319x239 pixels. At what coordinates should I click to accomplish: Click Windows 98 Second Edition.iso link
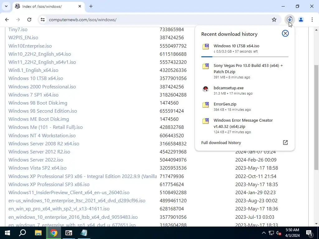point(43,111)
